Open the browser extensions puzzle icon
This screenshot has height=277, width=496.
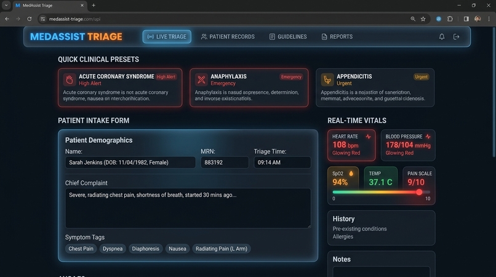[x=450, y=19]
